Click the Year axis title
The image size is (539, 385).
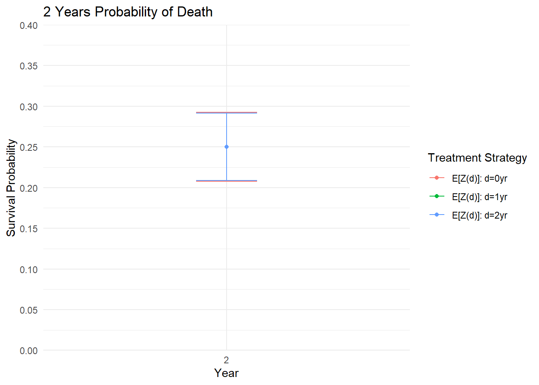pyautogui.click(x=226, y=373)
